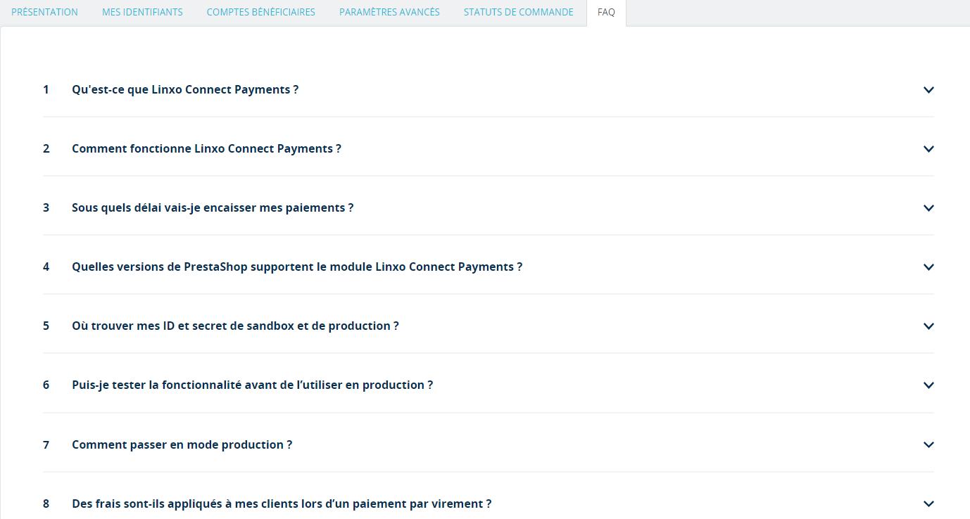Expand chevron for Qu'est-ce que Linxo Connect Payments
Screen dimensions: 970x519
coord(928,90)
